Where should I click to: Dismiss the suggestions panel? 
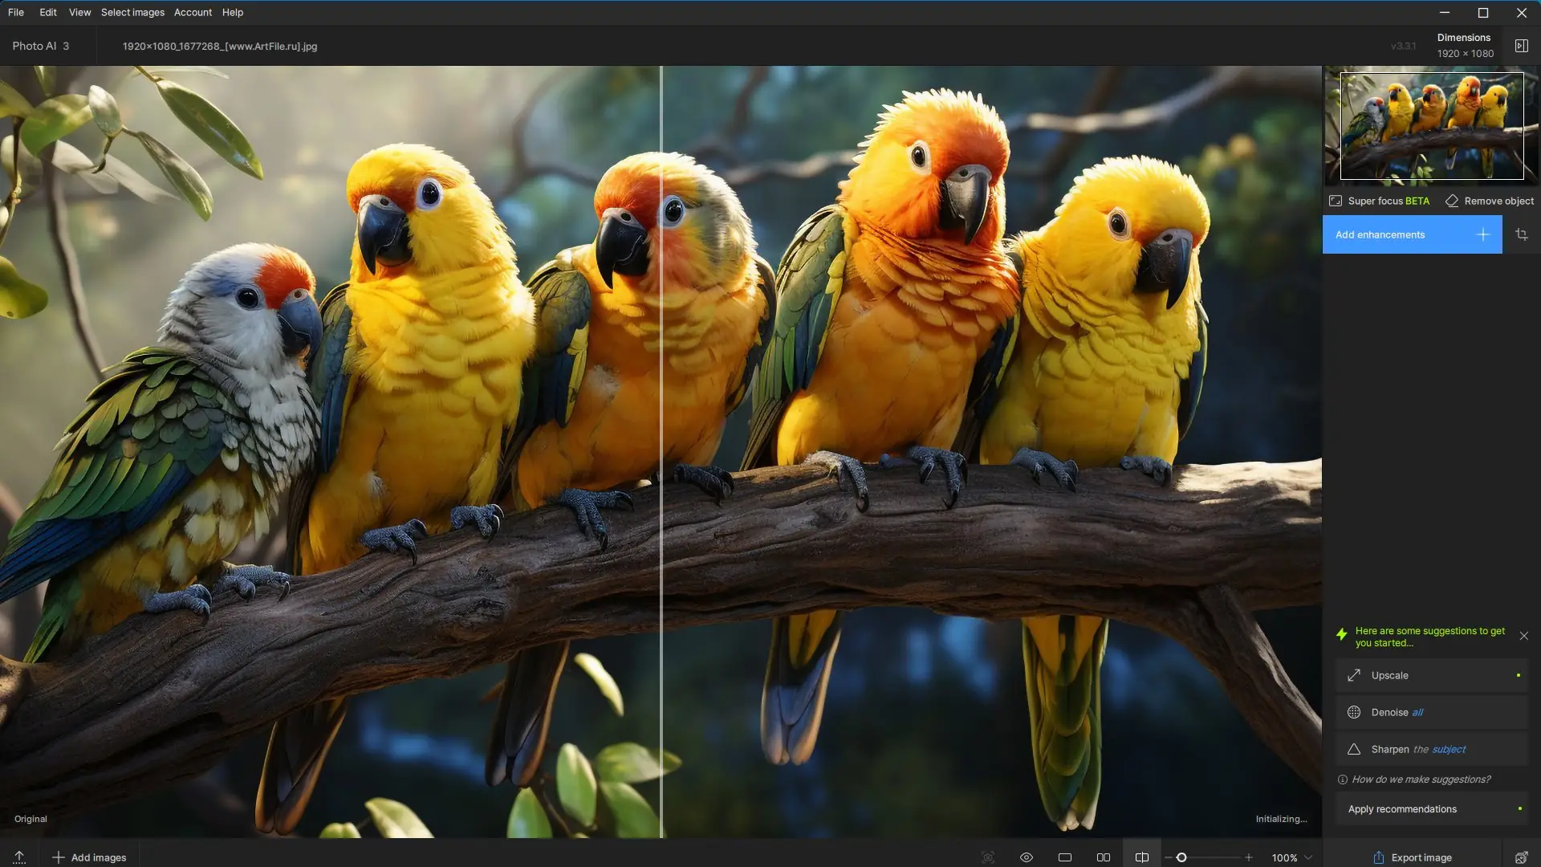click(x=1523, y=636)
